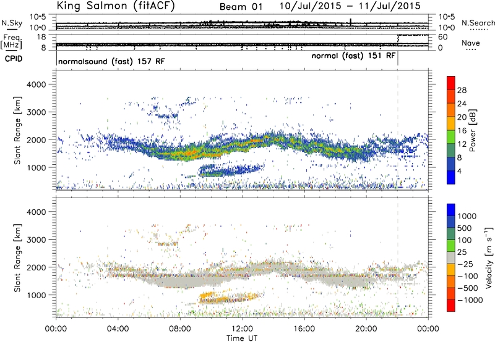Screen dimensions: 495x342
Task: Click the '4000' tick of power panel
Action: pos(36,85)
